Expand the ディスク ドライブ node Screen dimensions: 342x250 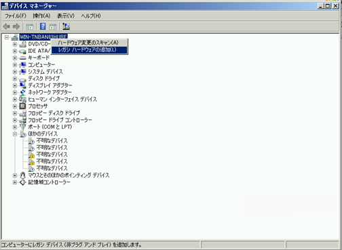pos(15,79)
